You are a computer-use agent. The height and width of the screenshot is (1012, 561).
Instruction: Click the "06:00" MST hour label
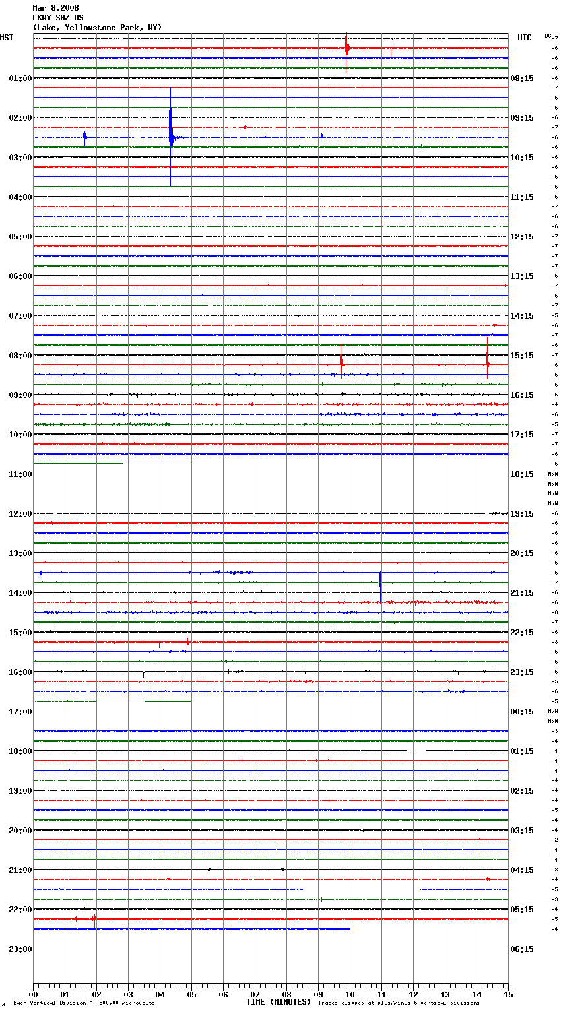[x=20, y=276]
